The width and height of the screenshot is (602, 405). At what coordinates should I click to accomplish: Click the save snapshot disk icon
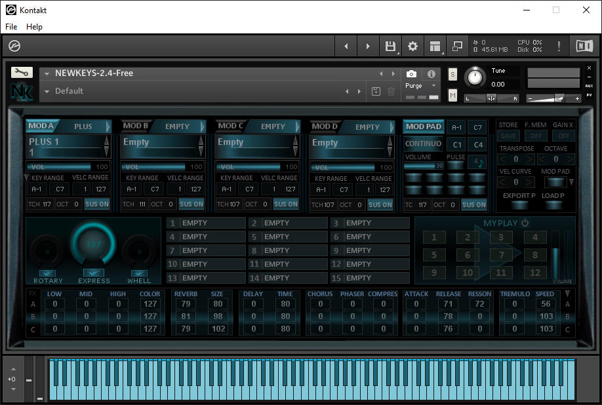(376, 91)
